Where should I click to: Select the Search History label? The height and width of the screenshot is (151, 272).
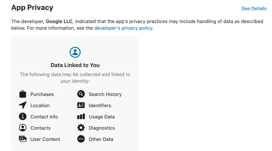105,94
